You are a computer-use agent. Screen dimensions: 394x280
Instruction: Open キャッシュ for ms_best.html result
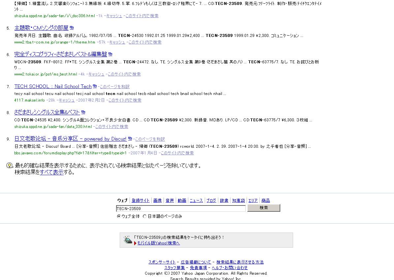tap(96, 74)
